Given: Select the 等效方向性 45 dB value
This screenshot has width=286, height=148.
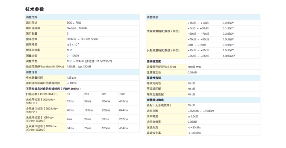Looking at the screenshot, I should tap(191, 83).
